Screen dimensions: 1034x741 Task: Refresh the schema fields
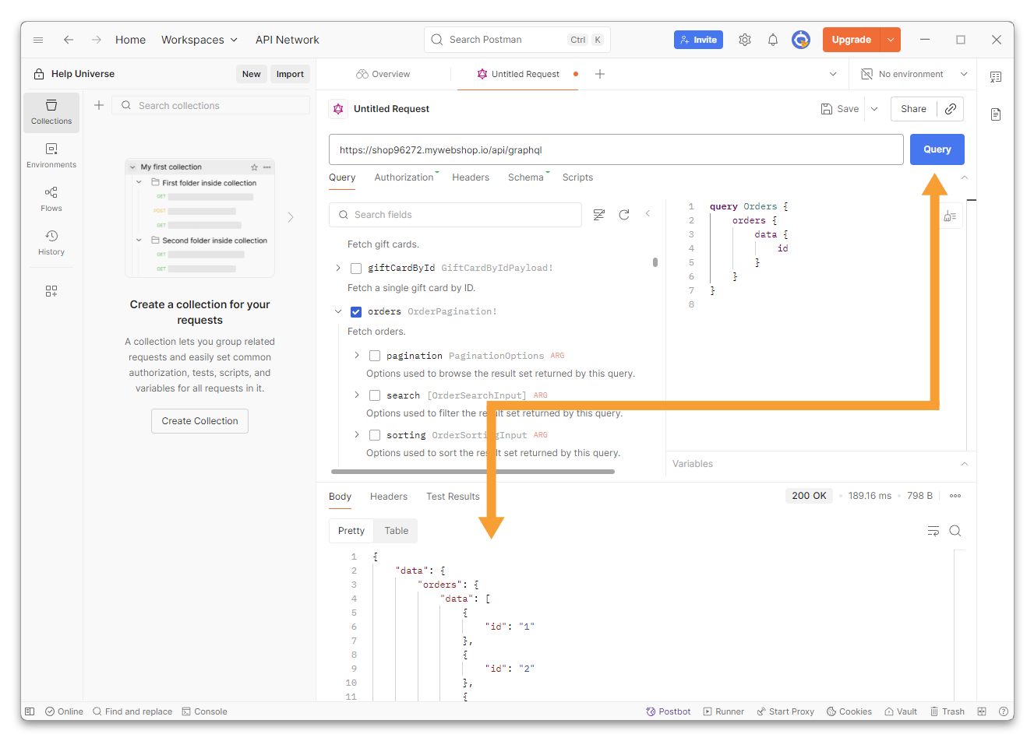click(624, 215)
